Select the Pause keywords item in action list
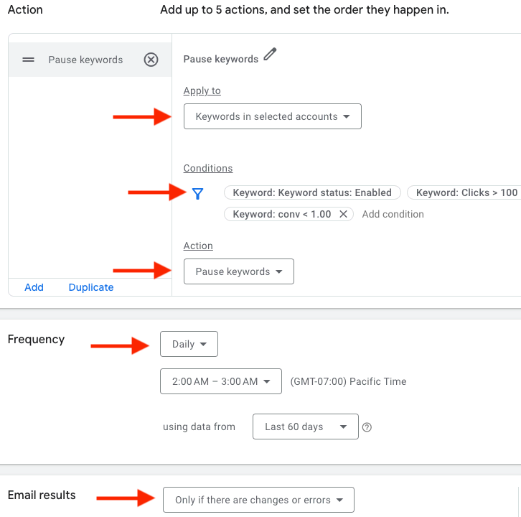This screenshot has width=521, height=517. click(85, 60)
